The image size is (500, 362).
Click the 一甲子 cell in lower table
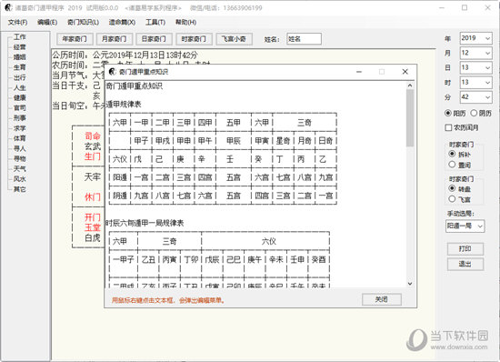coord(124,259)
